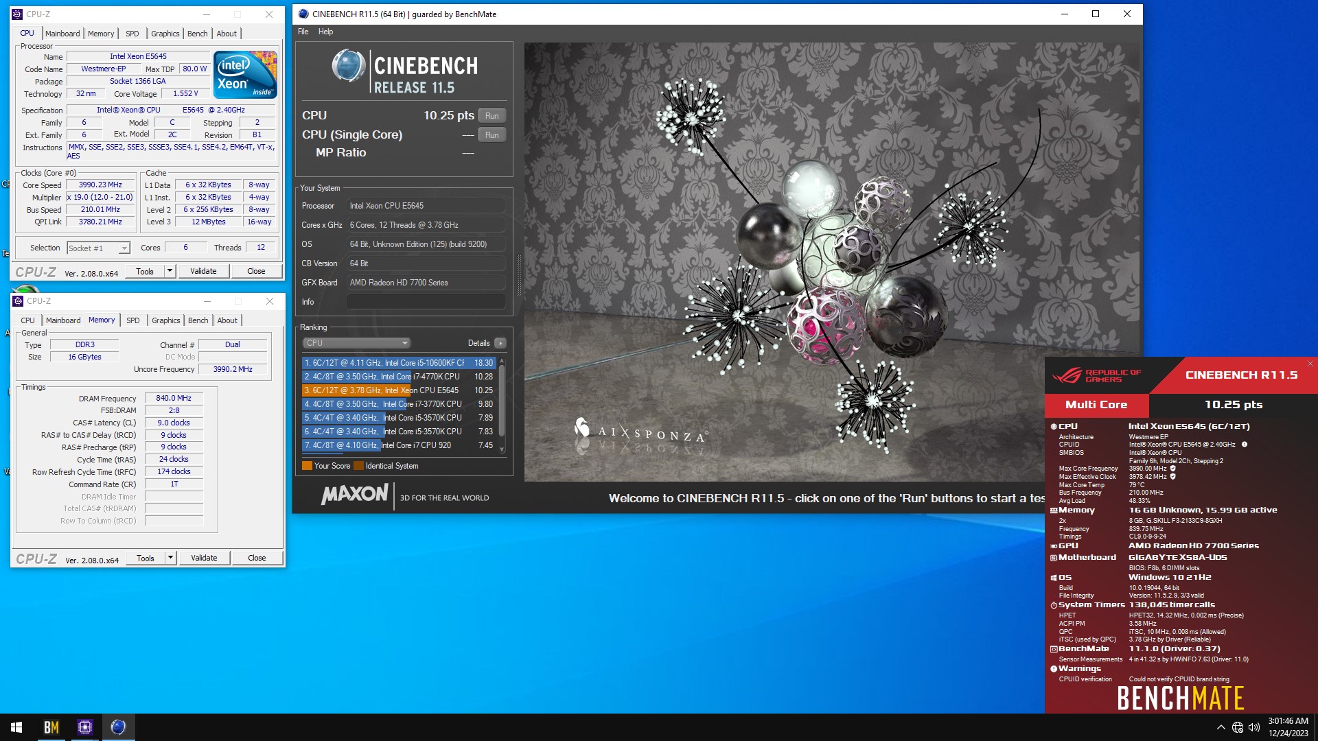Switch to Mainboard tab in top CPU-Z
The width and height of the screenshot is (1318, 741).
click(62, 34)
